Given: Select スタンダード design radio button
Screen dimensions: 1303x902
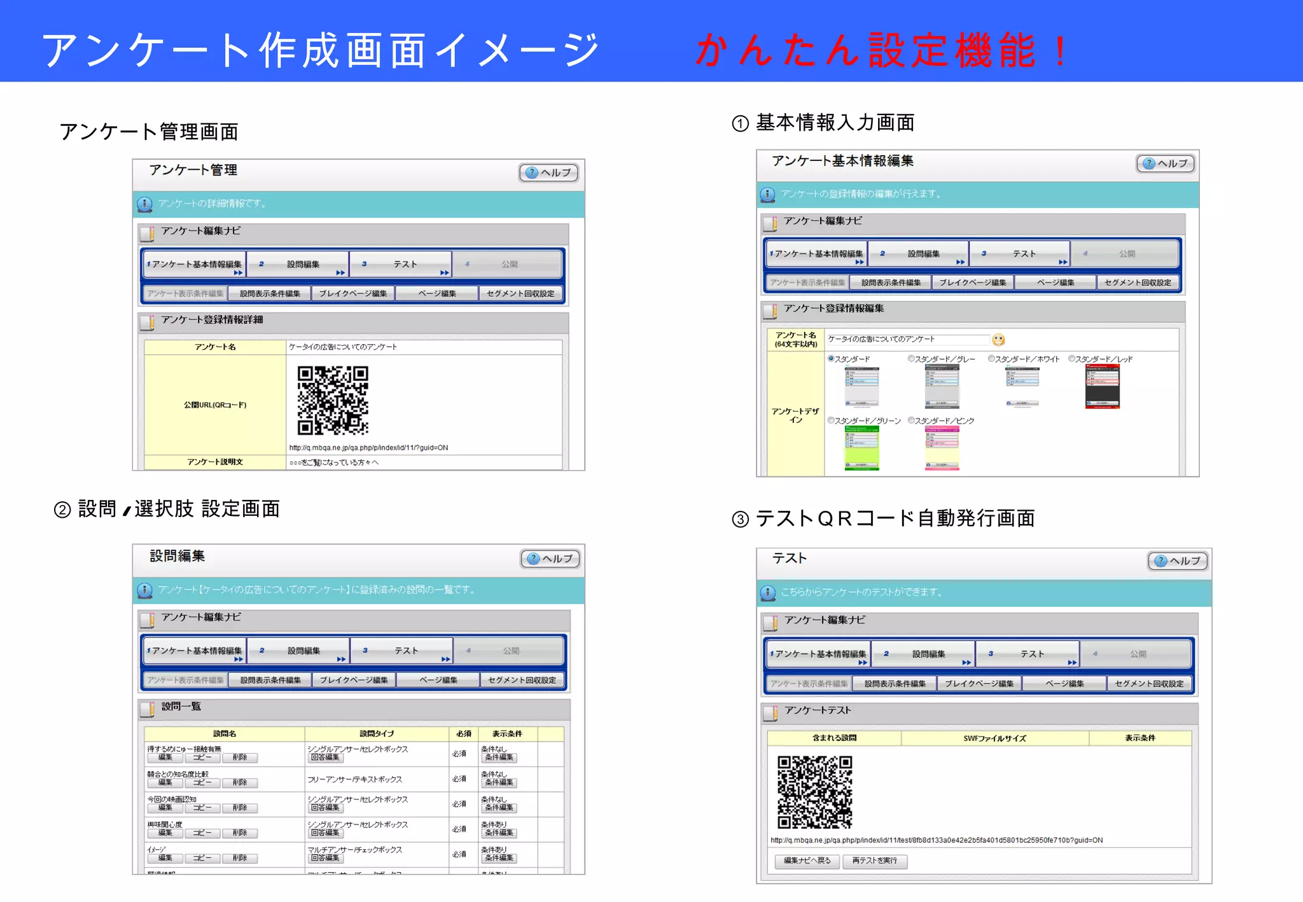Looking at the screenshot, I should click(x=831, y=359).
